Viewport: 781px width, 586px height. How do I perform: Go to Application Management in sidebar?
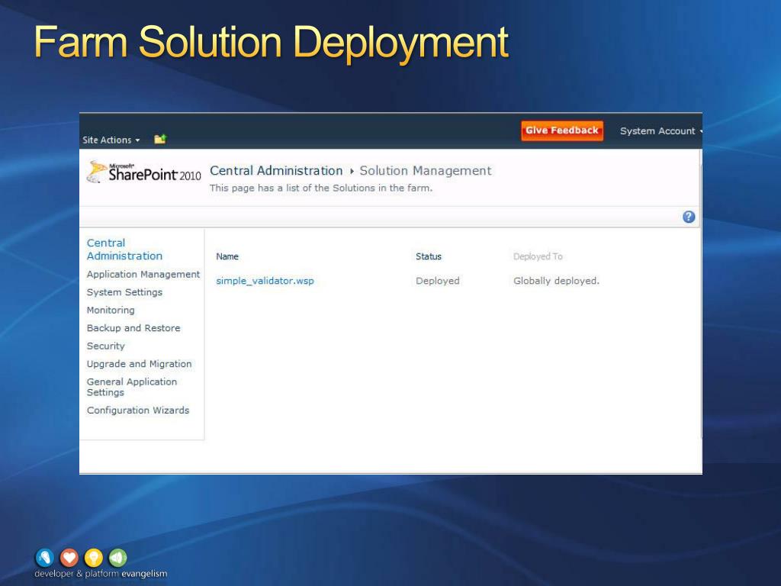pos(143,275)
